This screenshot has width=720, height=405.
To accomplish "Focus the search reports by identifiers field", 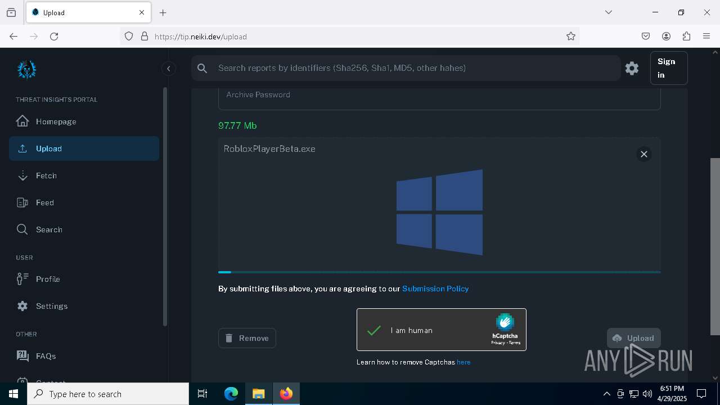I will click(x=405, y=68).
